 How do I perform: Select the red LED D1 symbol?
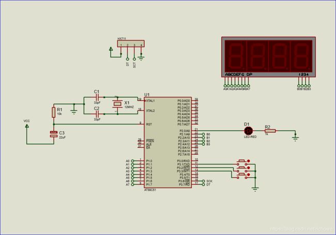(249, 131)
